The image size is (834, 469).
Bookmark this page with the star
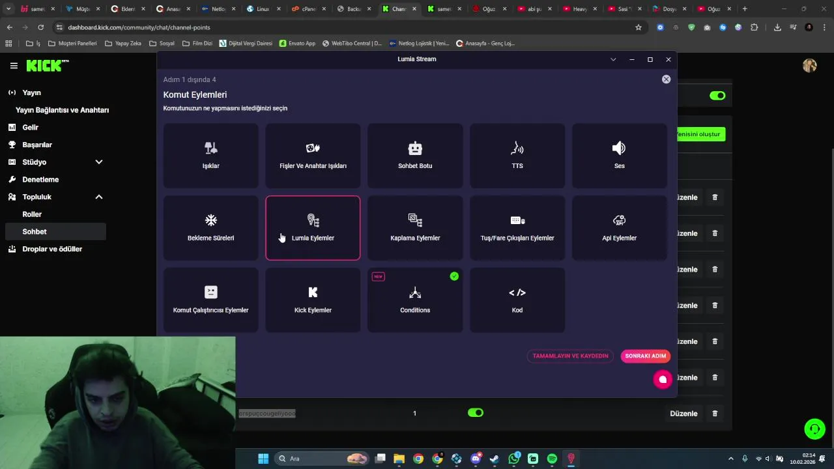click(639, 27)
